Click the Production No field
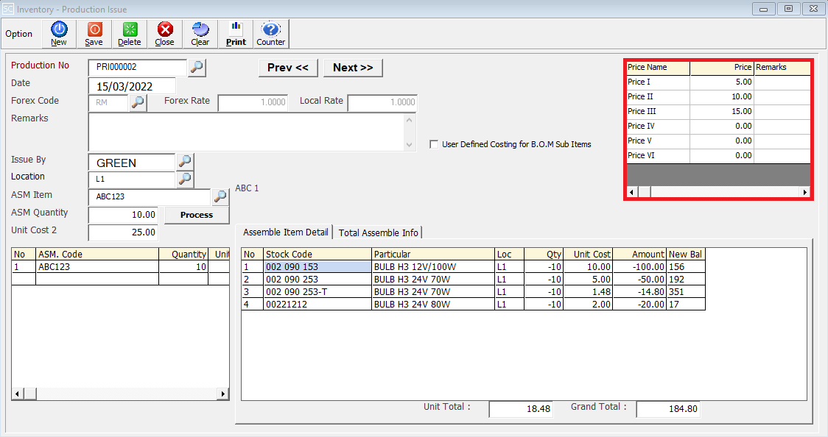Image resolution: width=828 pixels, height=437 pixels. (137, 68)
